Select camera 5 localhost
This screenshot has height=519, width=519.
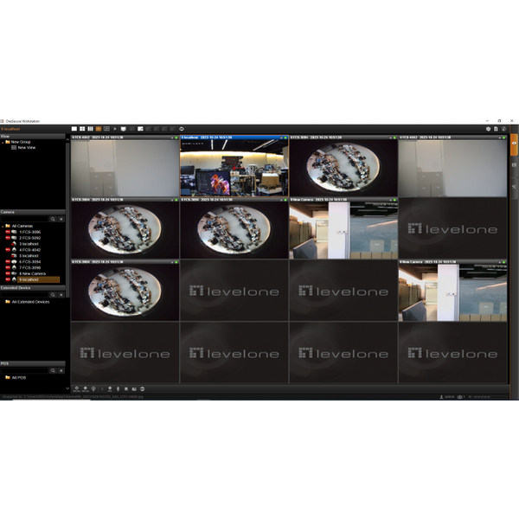coord(29,256)
